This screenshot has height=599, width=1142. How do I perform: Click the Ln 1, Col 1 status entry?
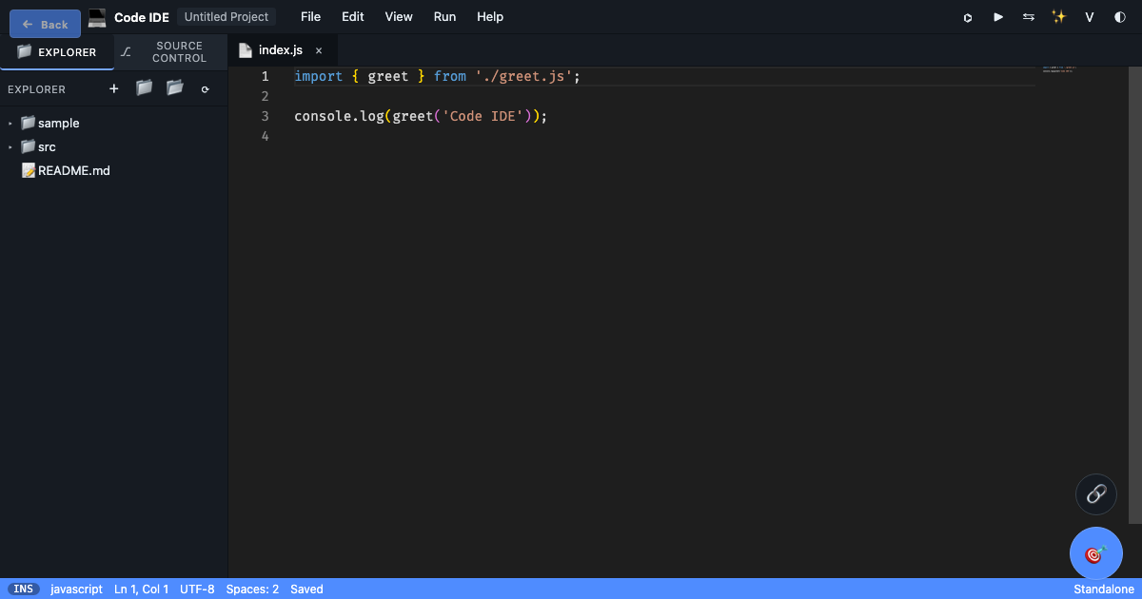141,589
